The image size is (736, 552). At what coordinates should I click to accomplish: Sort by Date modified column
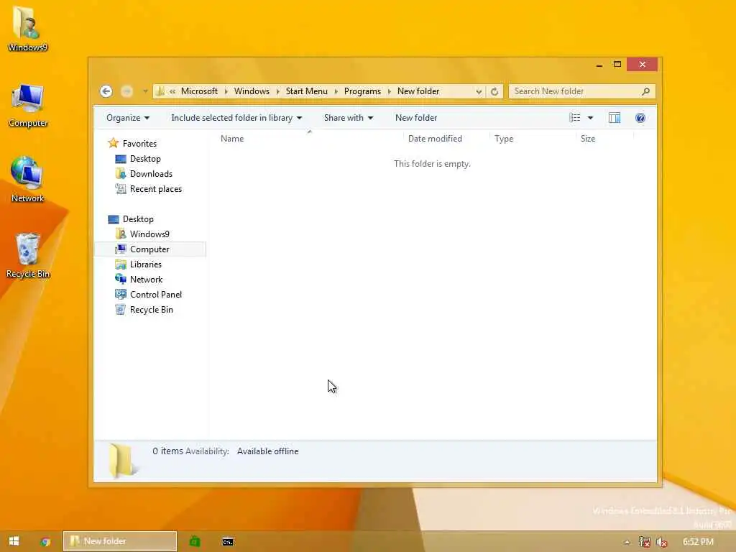(x=435, y=139)
